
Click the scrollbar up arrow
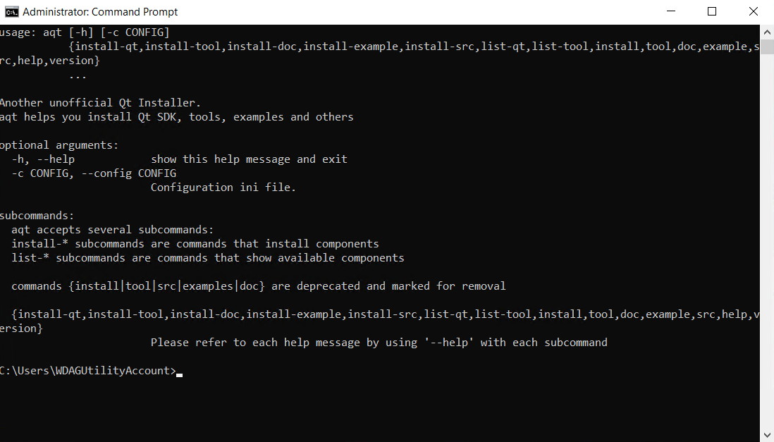(x=767, y=30)
